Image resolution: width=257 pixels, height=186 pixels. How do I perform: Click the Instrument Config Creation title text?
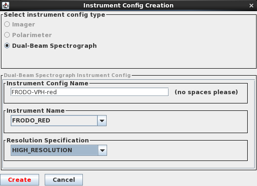(128, 6)
